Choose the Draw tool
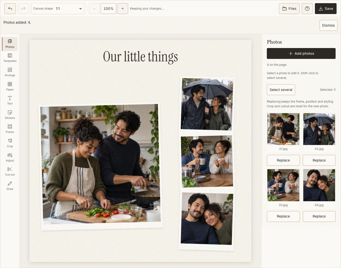Image resolution: width=341 pixels, height=268 pixels. [x=10, y=186]
